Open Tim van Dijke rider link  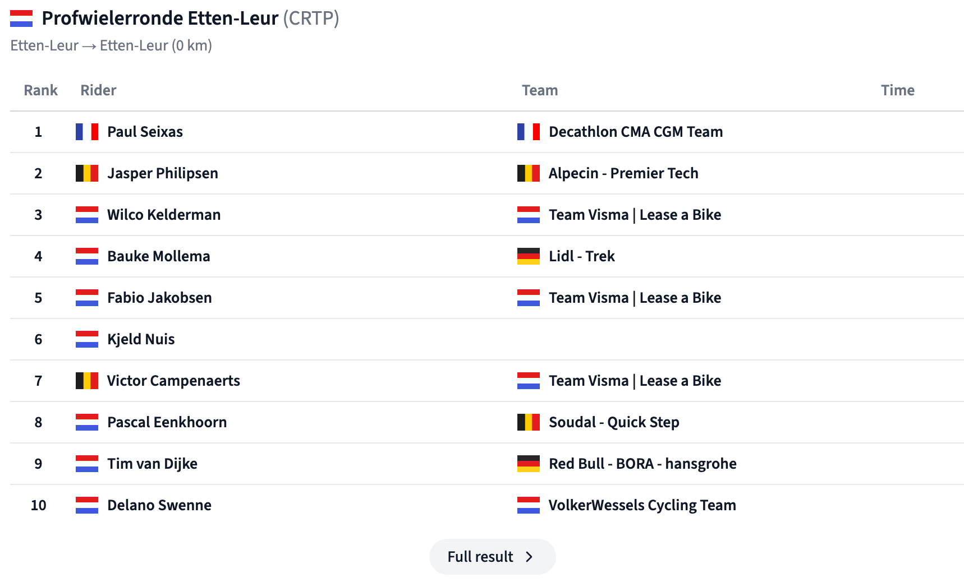(153, 464)
